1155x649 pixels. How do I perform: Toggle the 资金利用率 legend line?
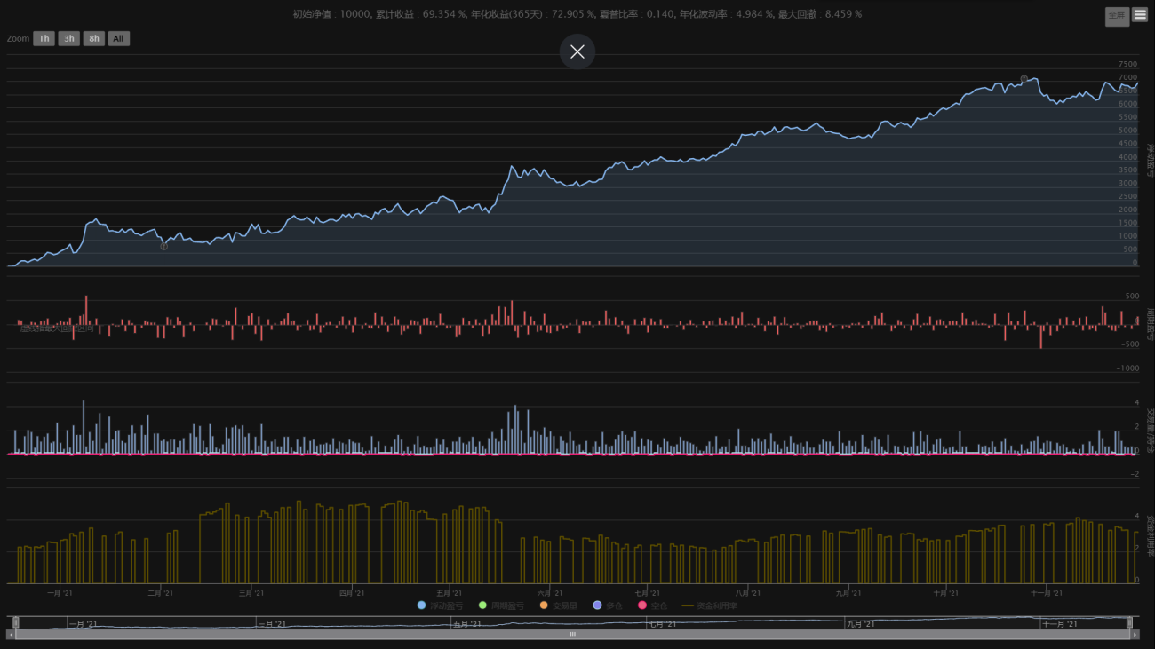pos(709,605)
